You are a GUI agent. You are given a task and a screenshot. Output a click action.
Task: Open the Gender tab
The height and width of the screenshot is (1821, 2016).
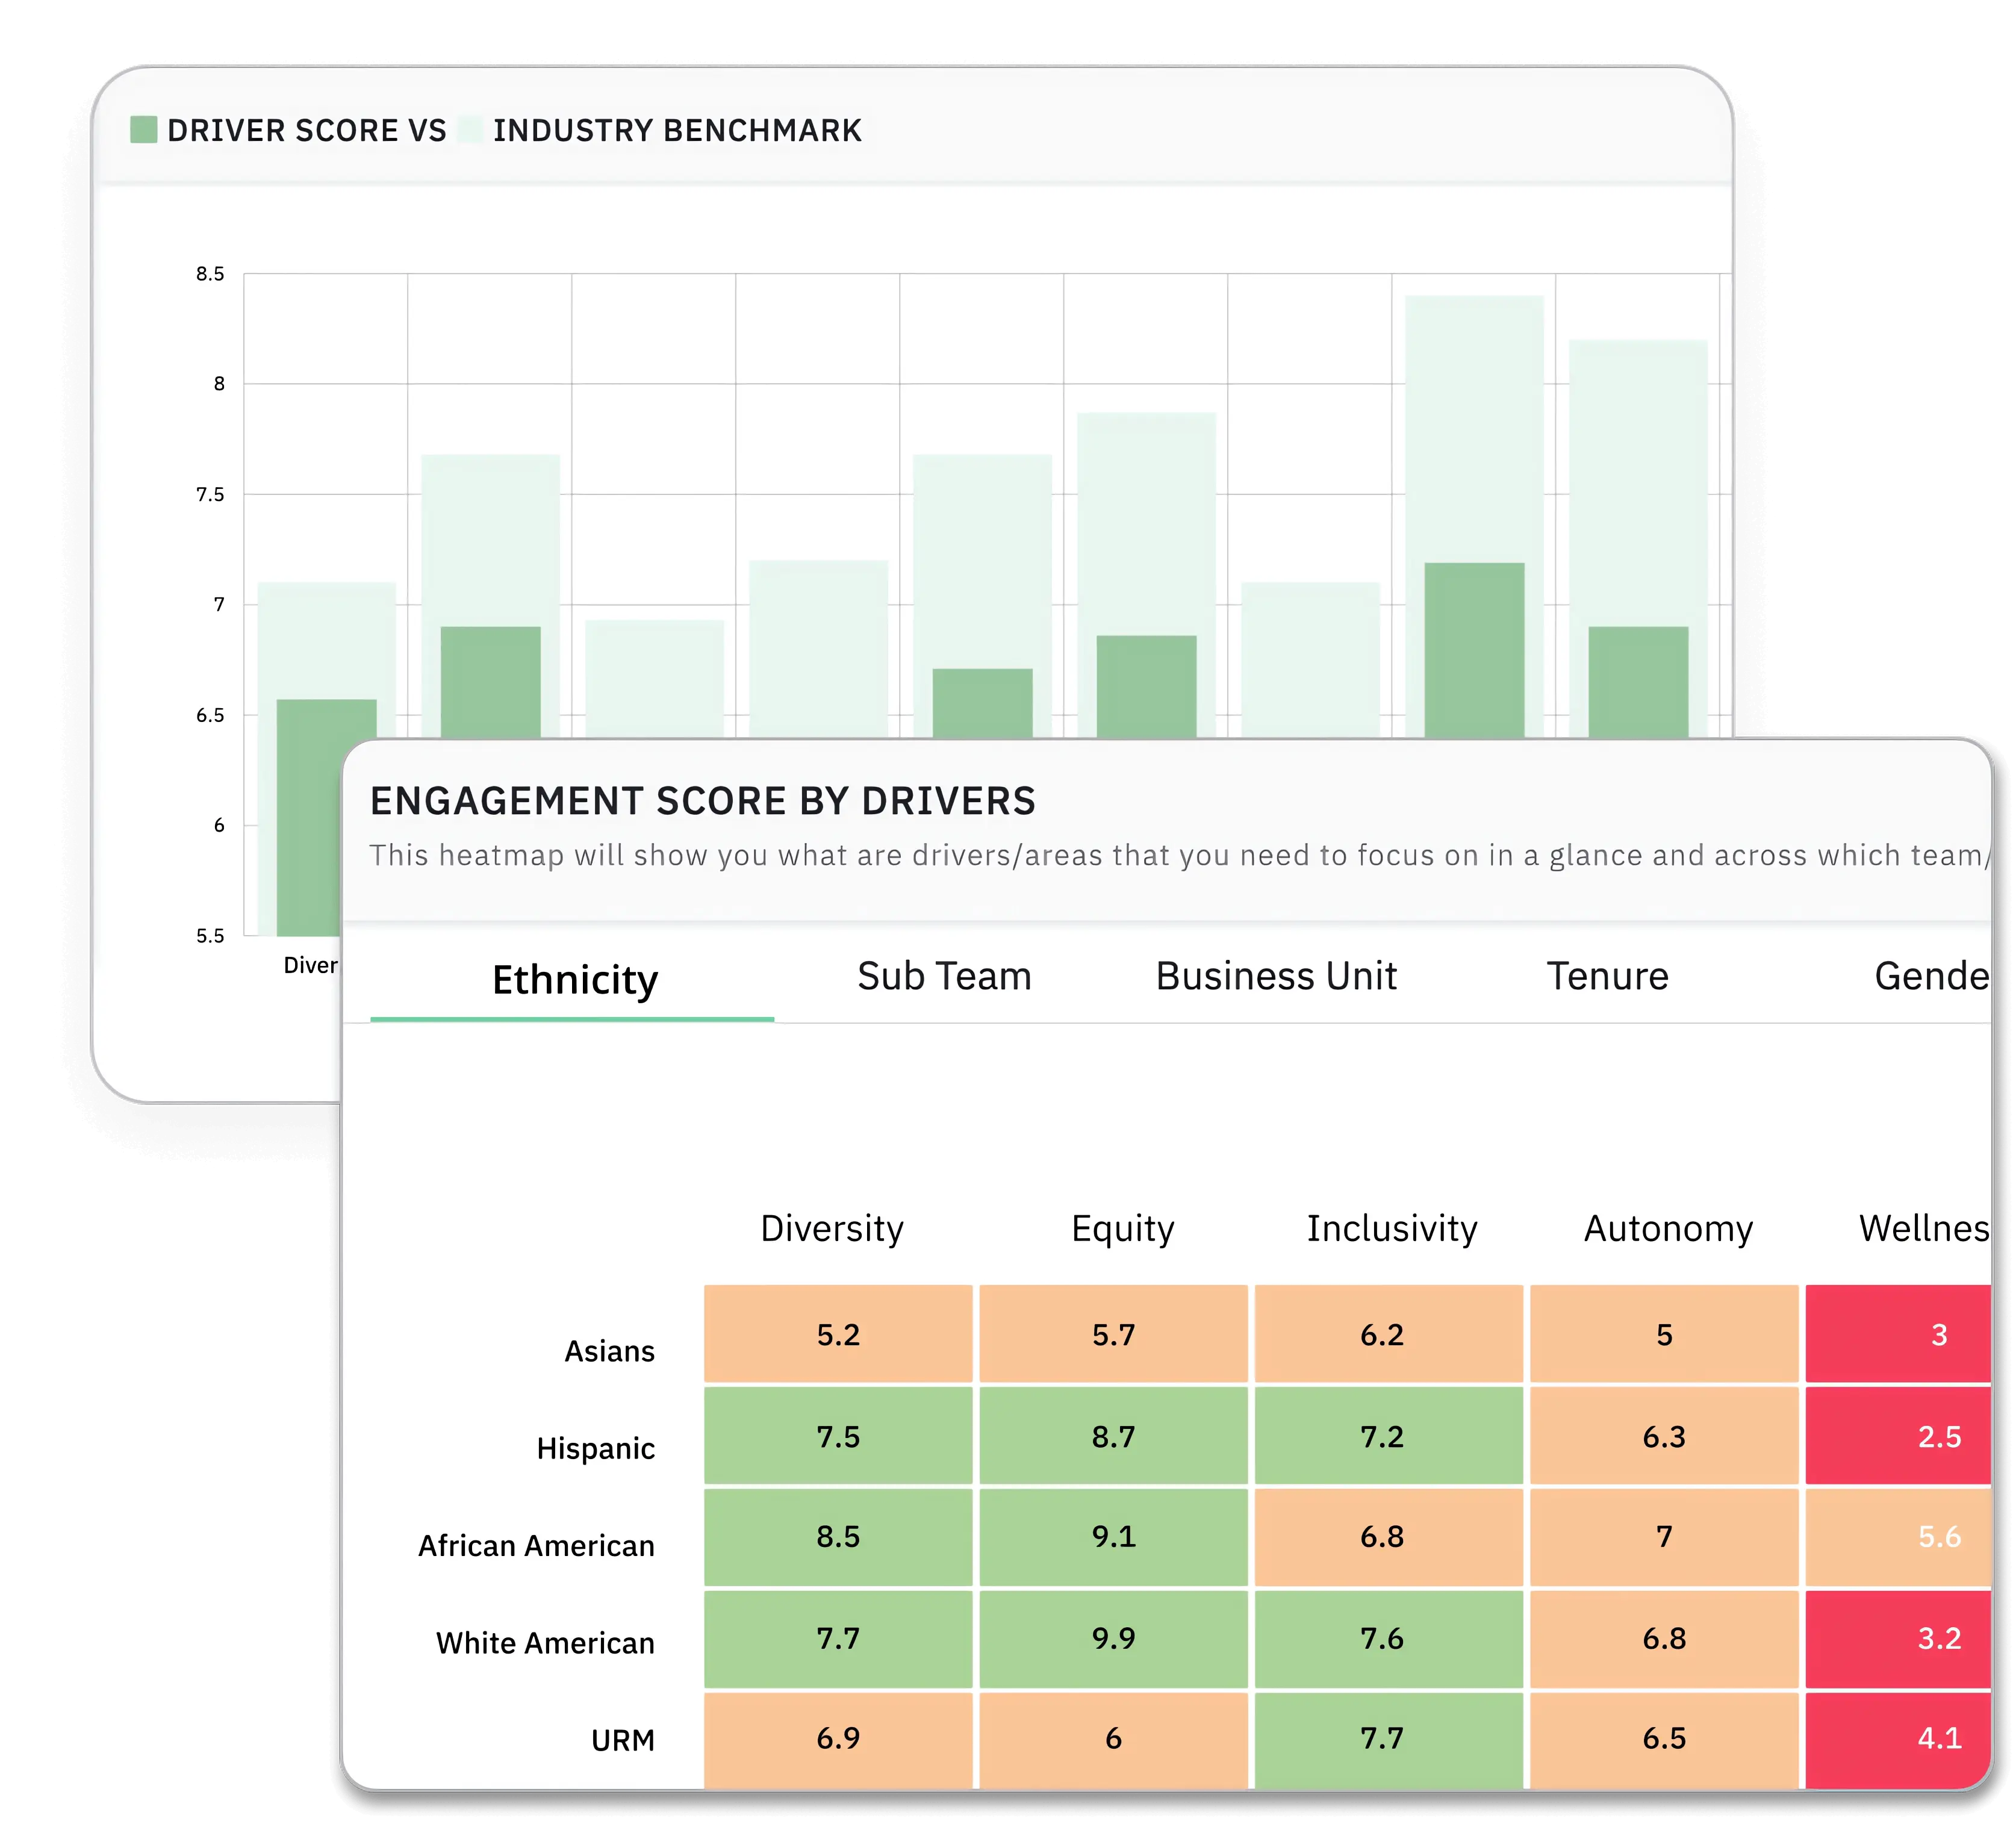[1930, 976]
